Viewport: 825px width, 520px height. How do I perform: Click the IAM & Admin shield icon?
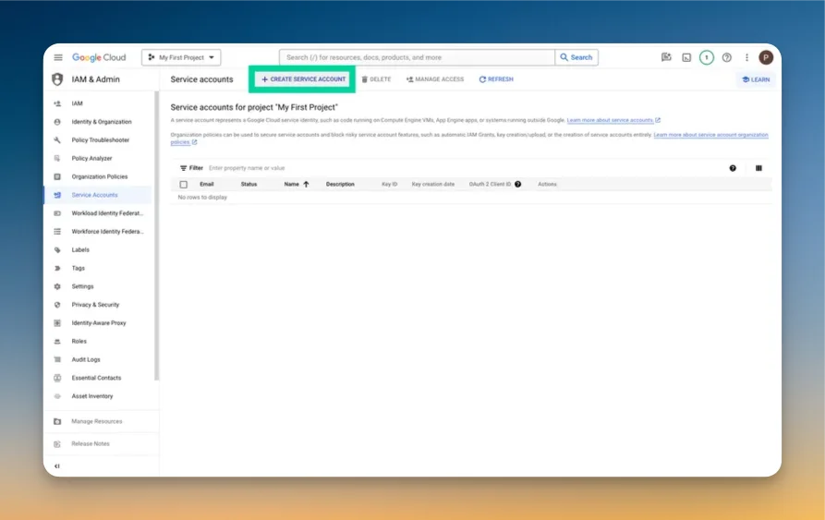[57, 79]
